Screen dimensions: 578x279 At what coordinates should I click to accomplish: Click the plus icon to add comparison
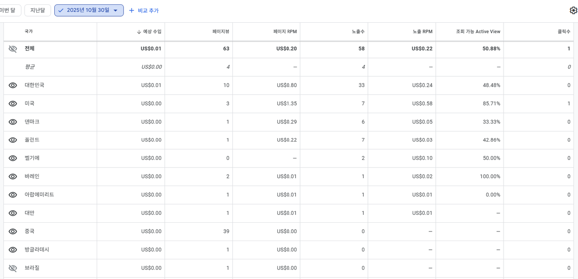coord(131,10)
